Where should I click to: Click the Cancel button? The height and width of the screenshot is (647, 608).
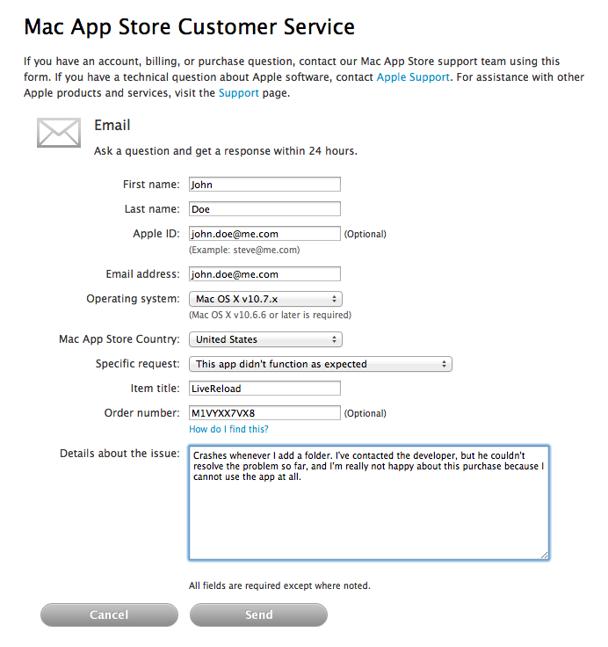pos(109,614)
